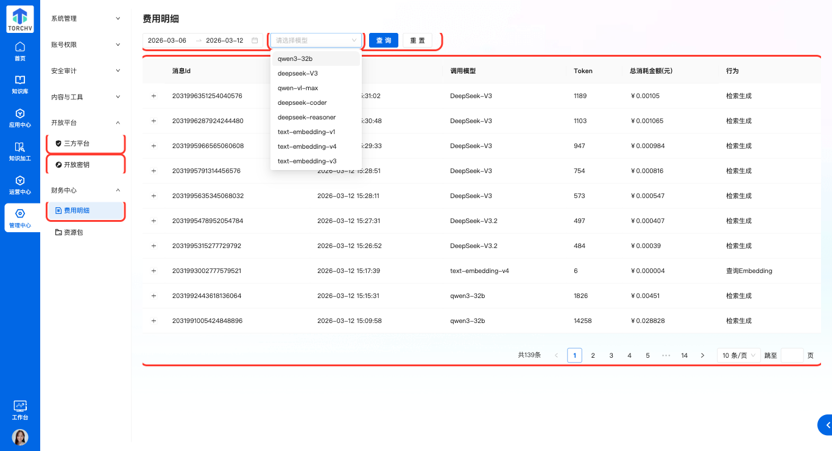Viewport: 832px width, 451px height.
Task: Open 三方平台 in the side menu
Action: [x=77, y=144]
